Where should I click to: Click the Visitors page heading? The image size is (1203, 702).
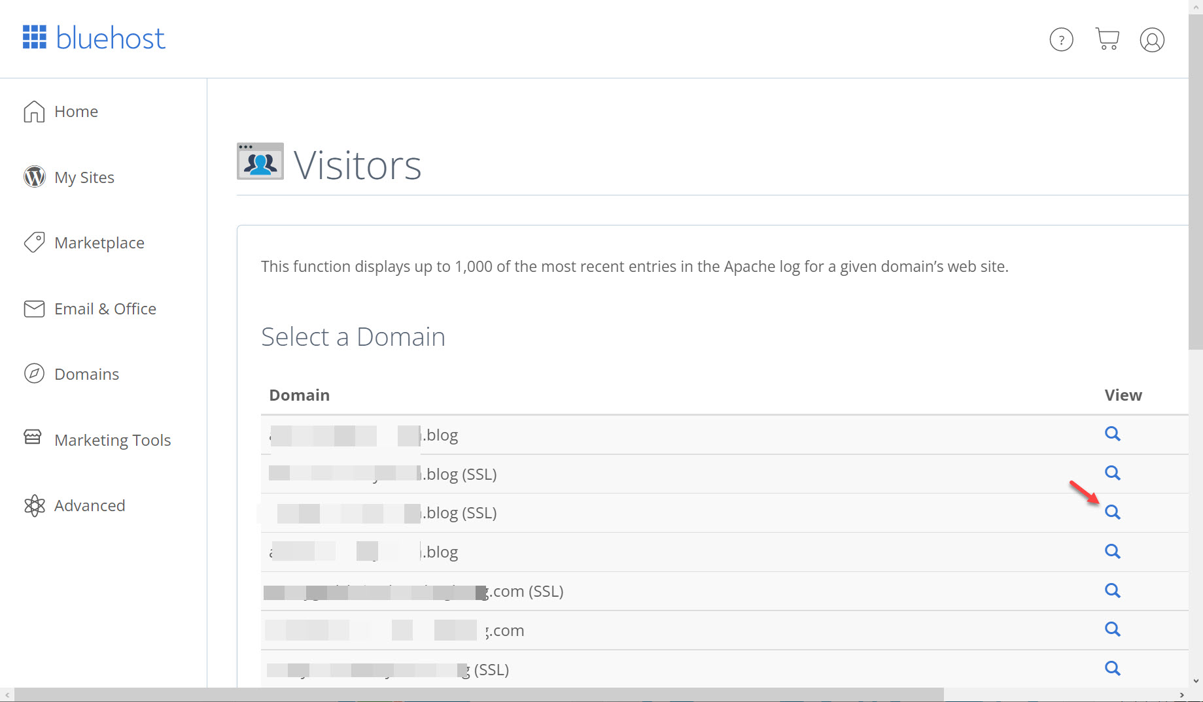357,165
